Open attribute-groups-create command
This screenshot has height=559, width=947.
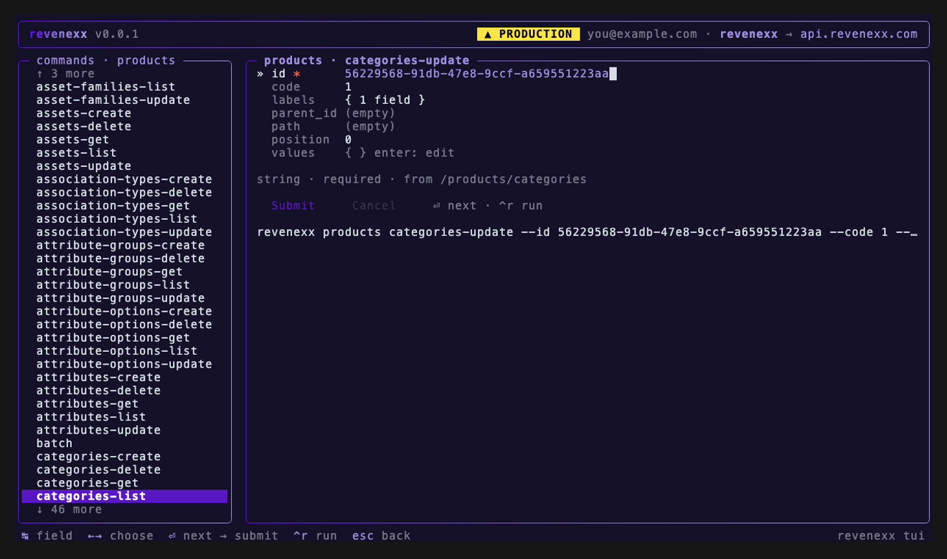121,245
